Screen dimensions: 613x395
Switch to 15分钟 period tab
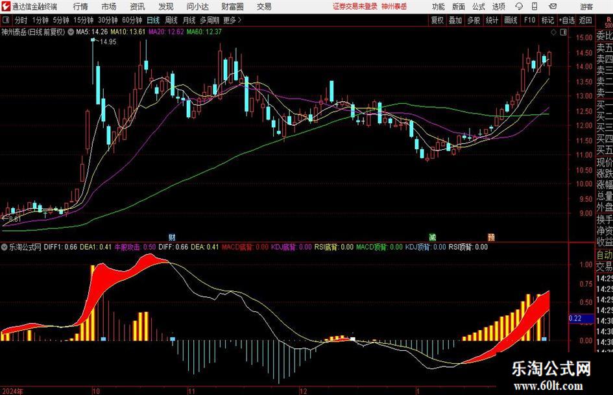click(84, 20)
